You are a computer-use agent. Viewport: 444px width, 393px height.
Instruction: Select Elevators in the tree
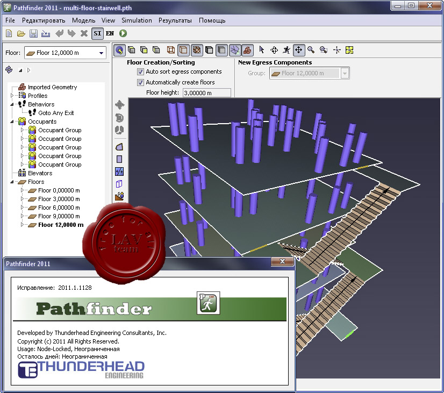(x=40, y=173)
